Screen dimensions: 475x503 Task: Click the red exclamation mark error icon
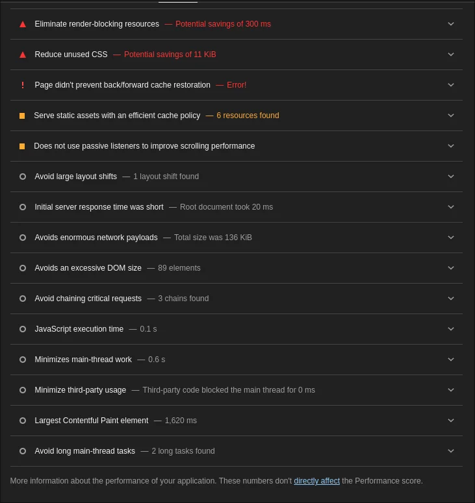click(x=23, y=85)
